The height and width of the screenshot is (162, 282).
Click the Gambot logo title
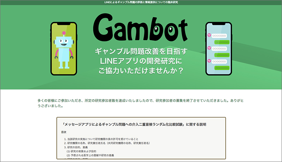(140, 27)
